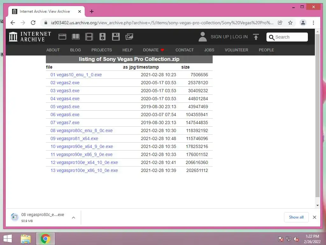Click the browser address bar URL
The height and width of the screenshot is (245, 326).
pos(162,23)
